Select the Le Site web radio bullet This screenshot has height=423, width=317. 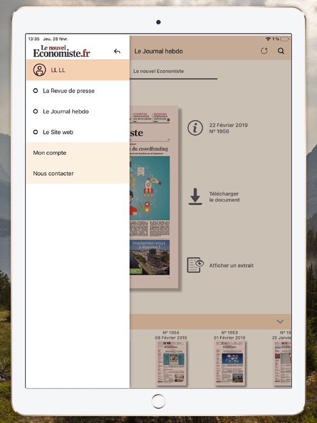tap(35, 132)
